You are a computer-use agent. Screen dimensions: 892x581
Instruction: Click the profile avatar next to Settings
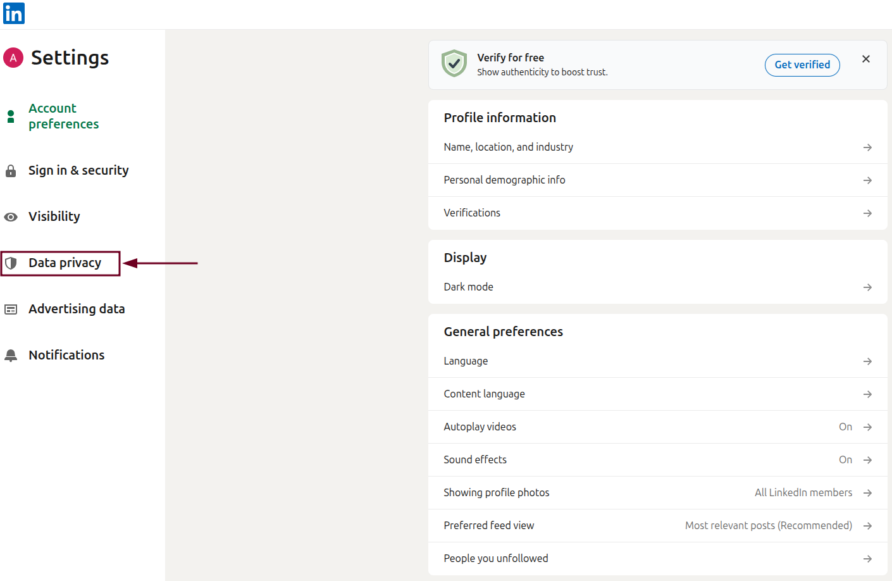[x=12, y=58]
